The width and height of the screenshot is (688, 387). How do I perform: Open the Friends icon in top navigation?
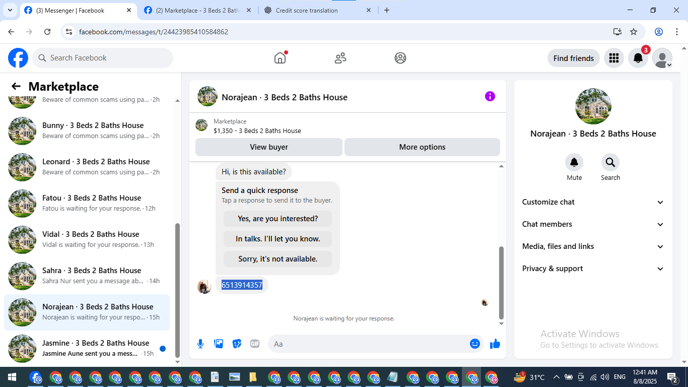(340, 58)
